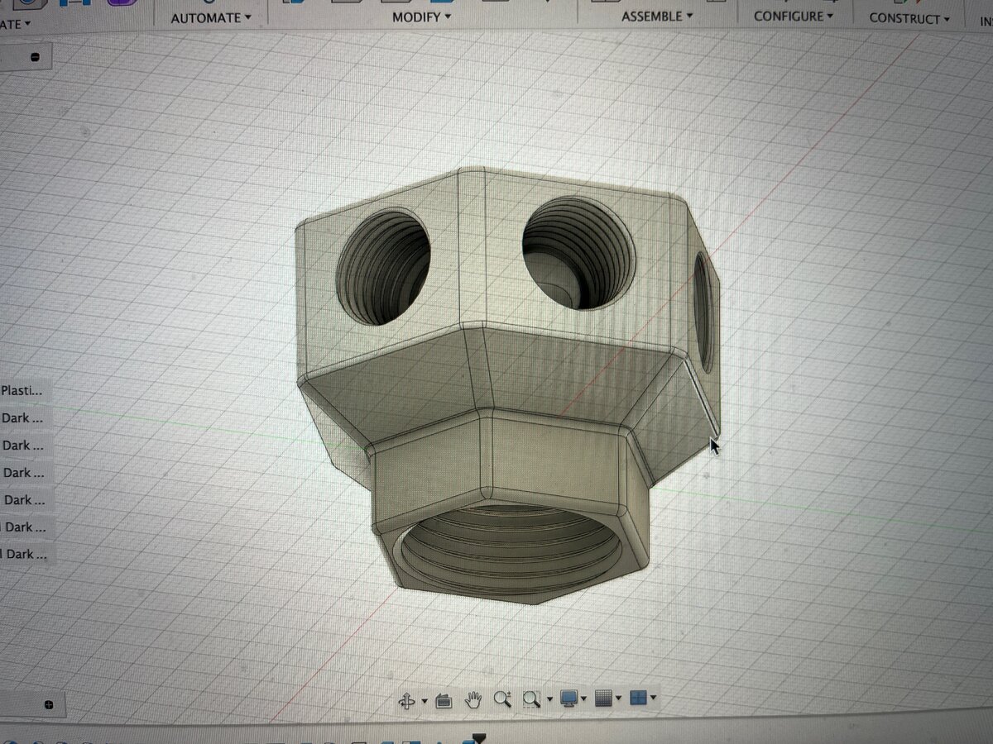Choose the Zoom magnifier with plus-minus
Screen dimensions: 993x744
coord(502,699)
